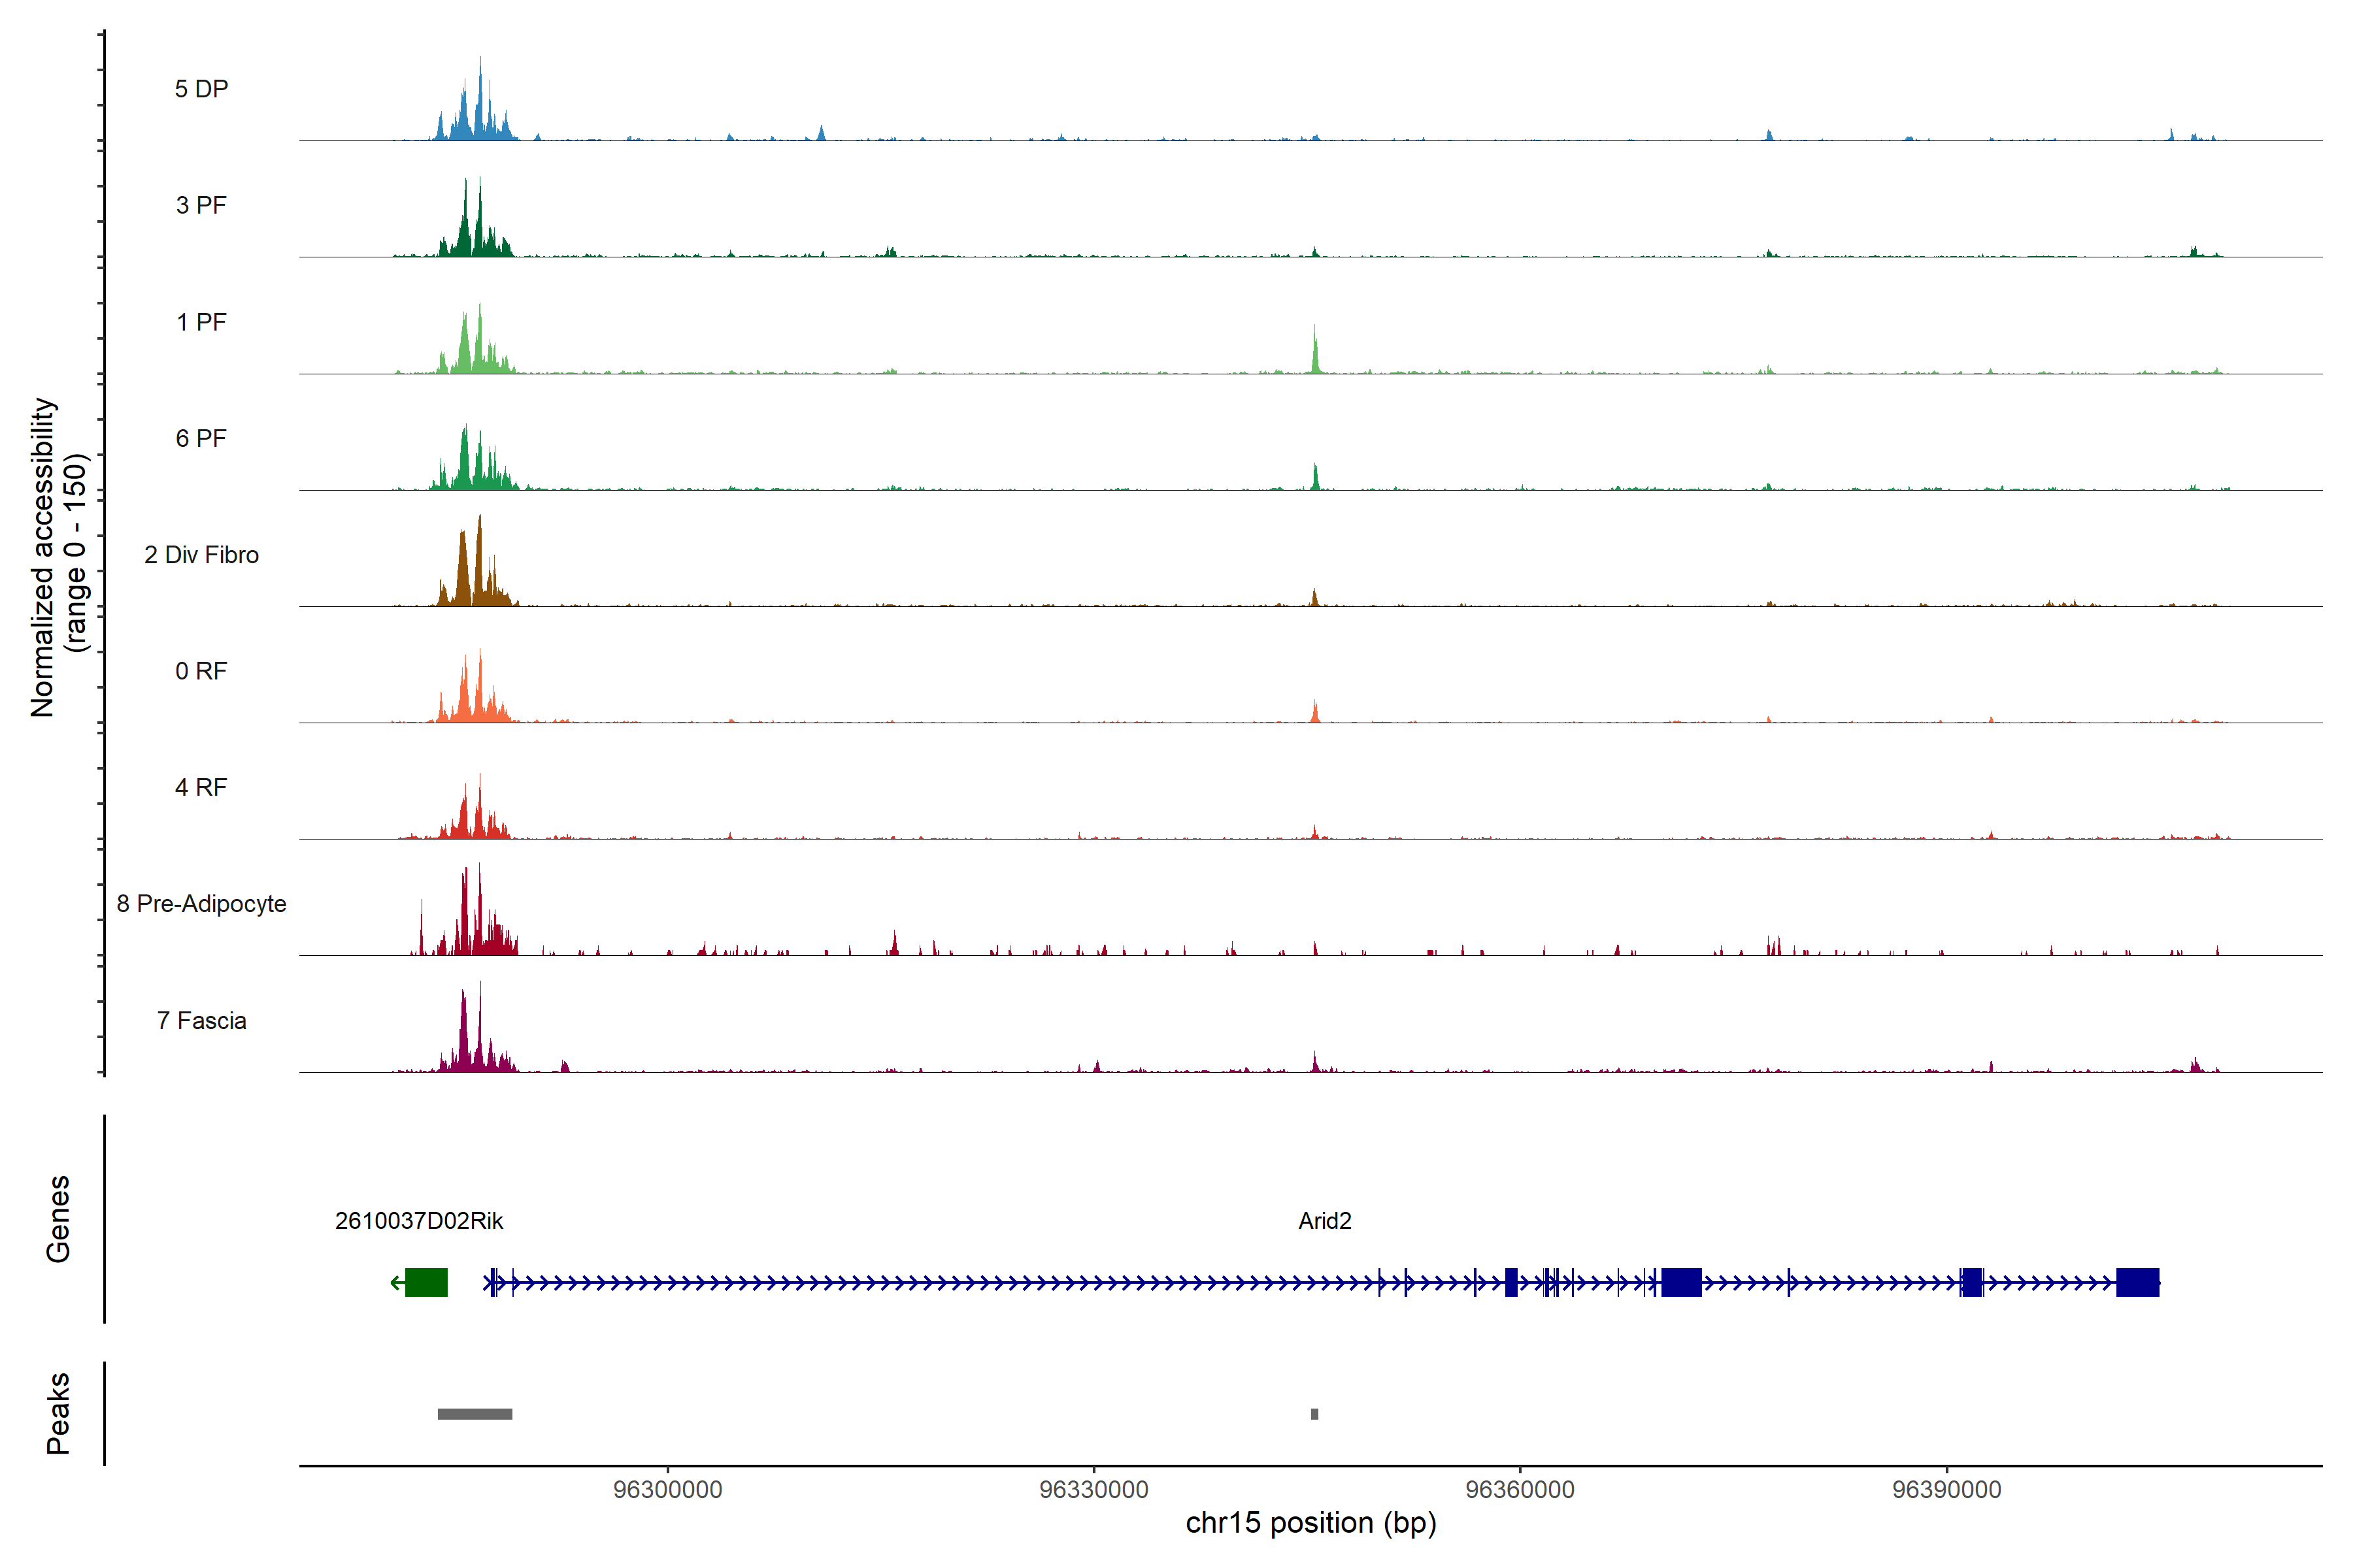
Task: Click the green 2610037D02Rik gene block
Action: (x=426, y=1282)
